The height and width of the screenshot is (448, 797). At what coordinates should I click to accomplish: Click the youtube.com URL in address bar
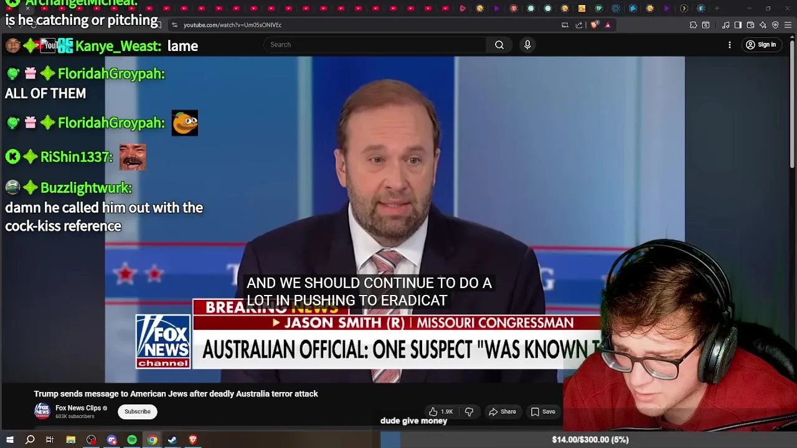point(232,25)
